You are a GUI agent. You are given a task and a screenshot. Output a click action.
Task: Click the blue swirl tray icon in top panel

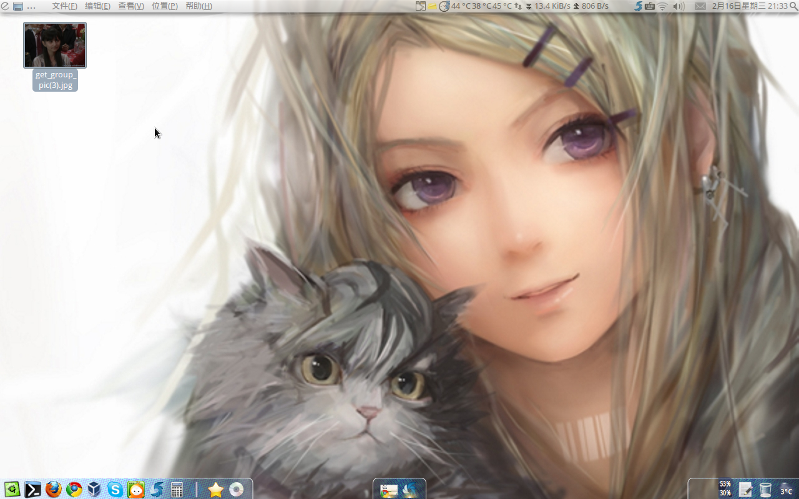pos(638,6)
